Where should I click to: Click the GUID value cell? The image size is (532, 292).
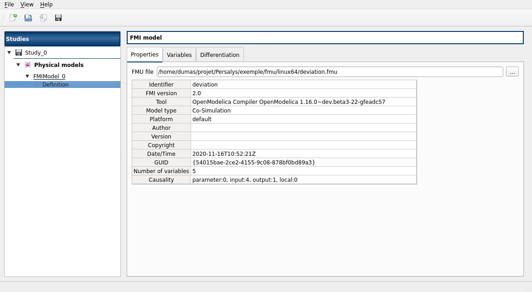point(304,163)
